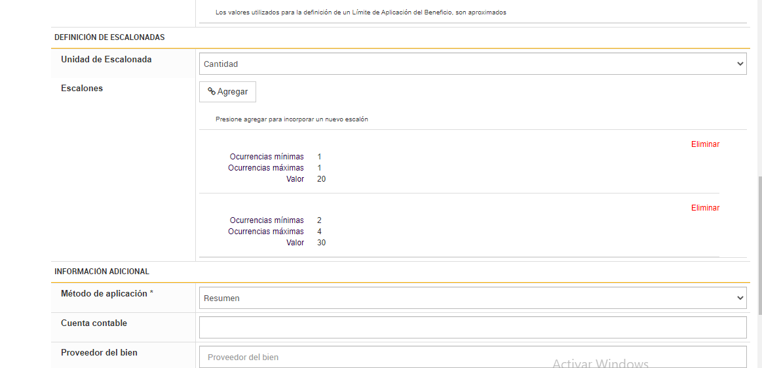Click the link icon on the Agregar button
762x368 pixels.
point(212,92)
